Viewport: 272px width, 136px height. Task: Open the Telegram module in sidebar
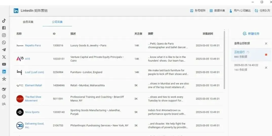[4, 50]
